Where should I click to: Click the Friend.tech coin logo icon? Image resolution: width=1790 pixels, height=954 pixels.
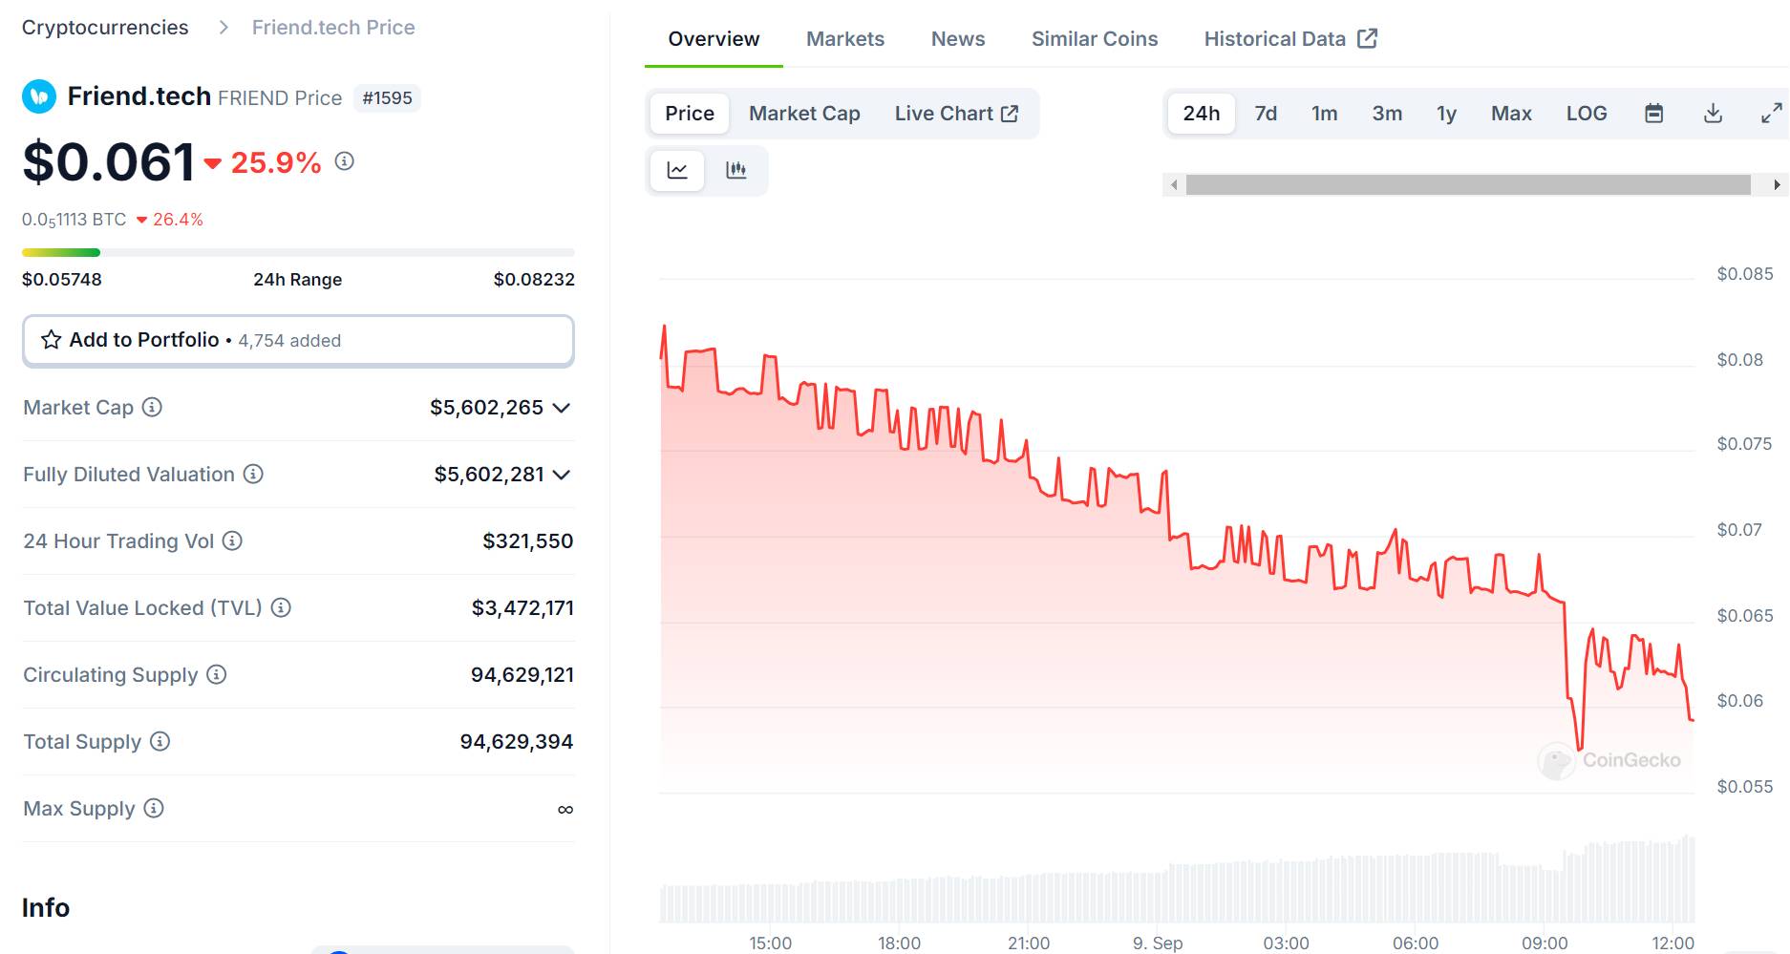39,96
